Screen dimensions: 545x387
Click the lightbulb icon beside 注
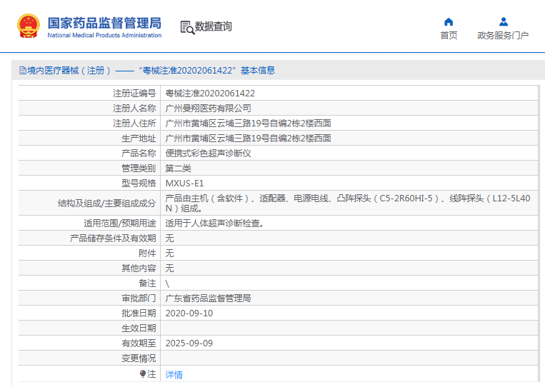coord(143,374)
